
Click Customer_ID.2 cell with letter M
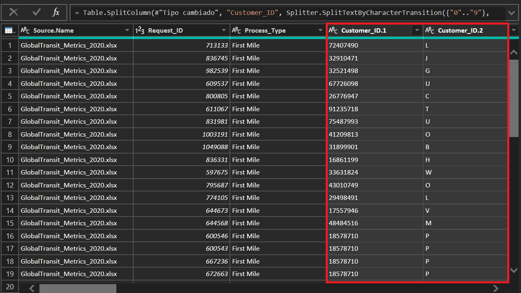coord(465,223)
